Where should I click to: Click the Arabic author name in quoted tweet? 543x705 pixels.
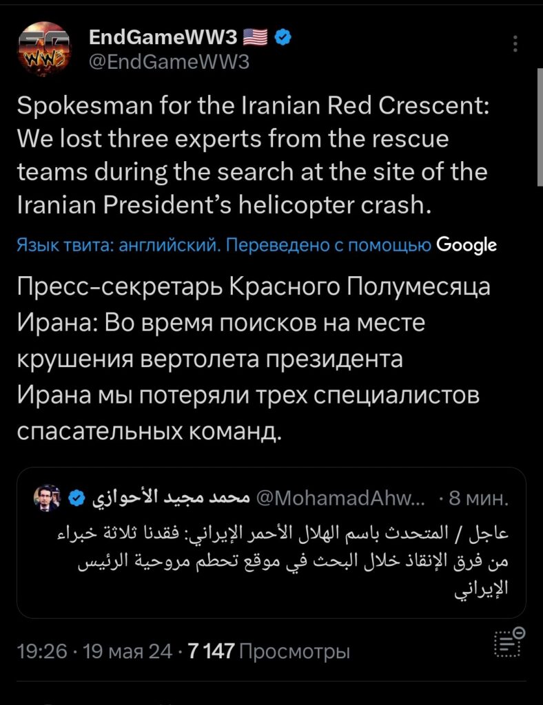[x=171, y=497]
